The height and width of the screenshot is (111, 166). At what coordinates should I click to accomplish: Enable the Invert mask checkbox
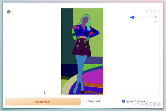pos(85,101)
